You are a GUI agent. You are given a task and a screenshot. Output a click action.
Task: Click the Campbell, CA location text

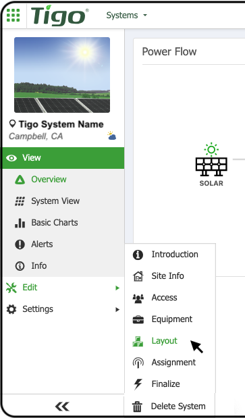pyautogui.click(x=36, y=136)
